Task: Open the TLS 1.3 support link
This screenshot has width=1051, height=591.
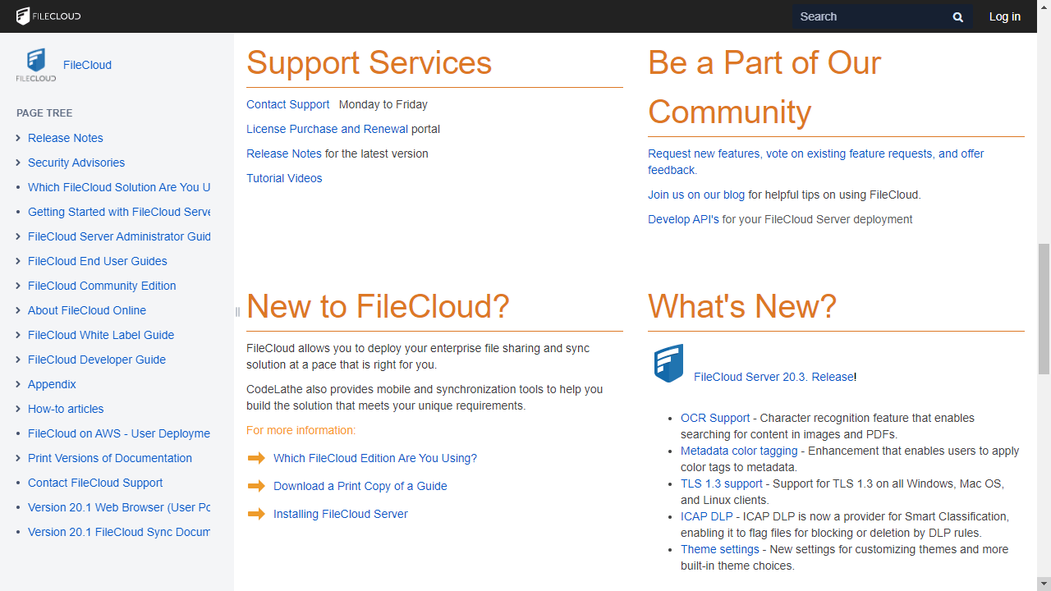Action: [722, 483]
